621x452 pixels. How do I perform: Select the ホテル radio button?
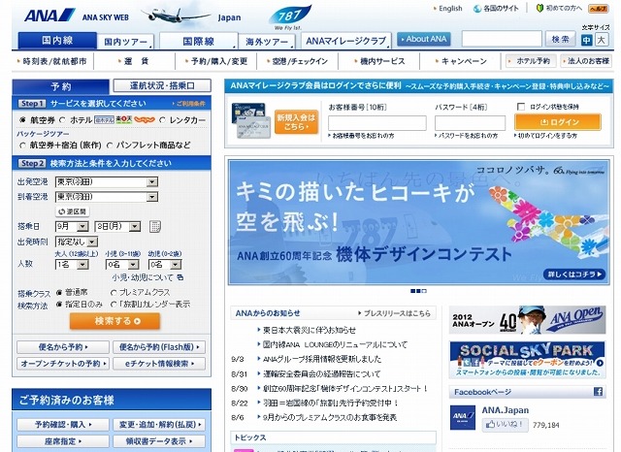[x=62, y=120]
